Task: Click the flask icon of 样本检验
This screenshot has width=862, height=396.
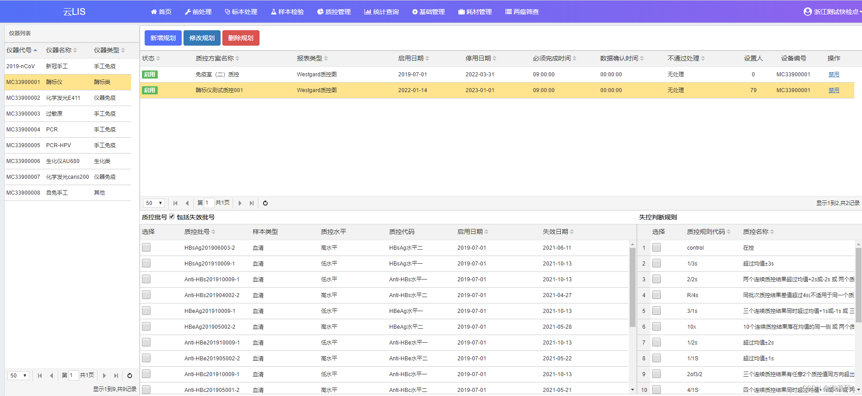Action: 273,12
